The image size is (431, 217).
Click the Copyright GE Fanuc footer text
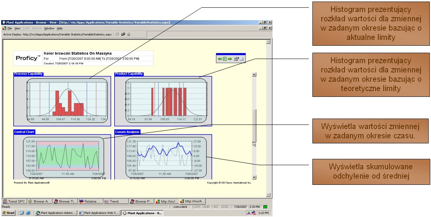click(229, 183)
